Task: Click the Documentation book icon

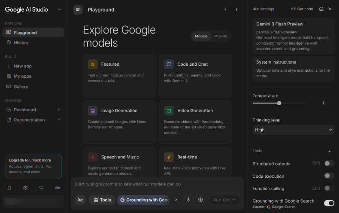Action: (x=9, y=120)
